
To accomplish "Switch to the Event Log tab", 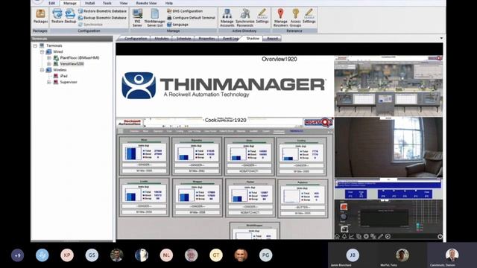I will coord(231,39).
